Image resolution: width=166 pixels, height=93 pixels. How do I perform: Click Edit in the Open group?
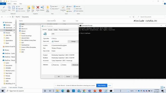[x=68, y=9]
